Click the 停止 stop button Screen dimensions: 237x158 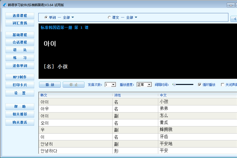pyautogui.click(x=73, y=85)
